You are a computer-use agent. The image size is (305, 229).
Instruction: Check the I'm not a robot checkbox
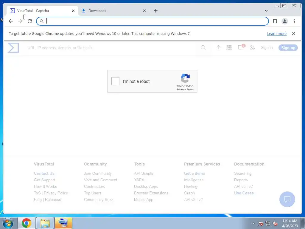(x=115, y=81)
